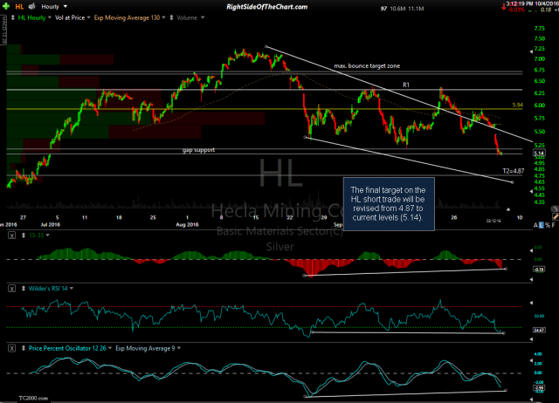Click the HL ticker symbol
Image resolution: width=559 pixels, height=403 pixels.
tap(19, 6)
